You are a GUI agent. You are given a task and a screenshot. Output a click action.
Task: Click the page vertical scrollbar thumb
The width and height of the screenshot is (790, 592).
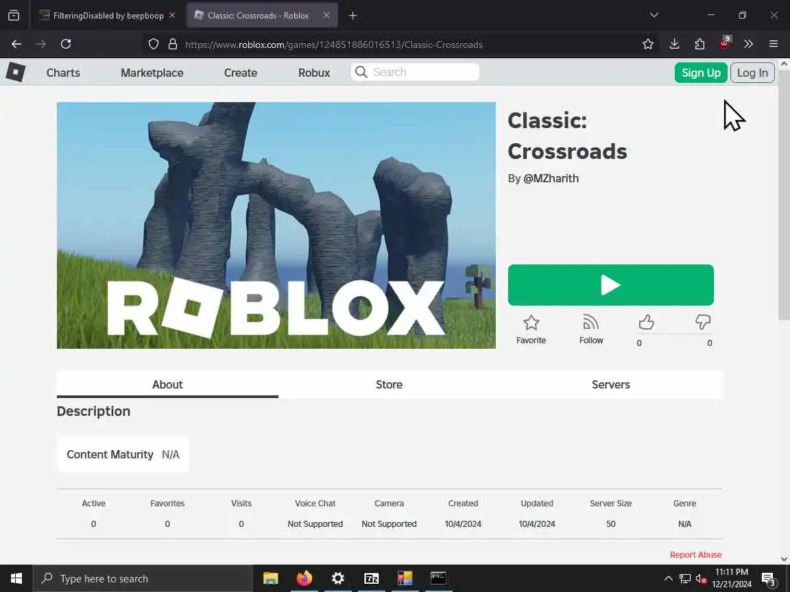(x=783, y=194)
